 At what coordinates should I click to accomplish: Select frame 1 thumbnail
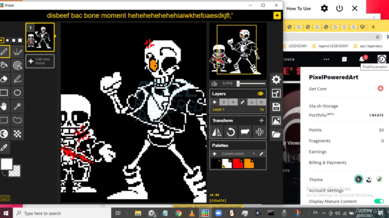[40, 37]
